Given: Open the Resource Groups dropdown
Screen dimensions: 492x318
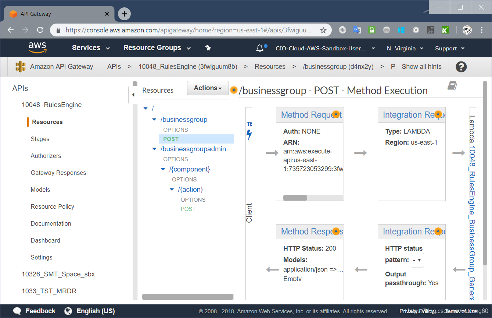Looking at the screenshot, I should (x=157, y=48).
